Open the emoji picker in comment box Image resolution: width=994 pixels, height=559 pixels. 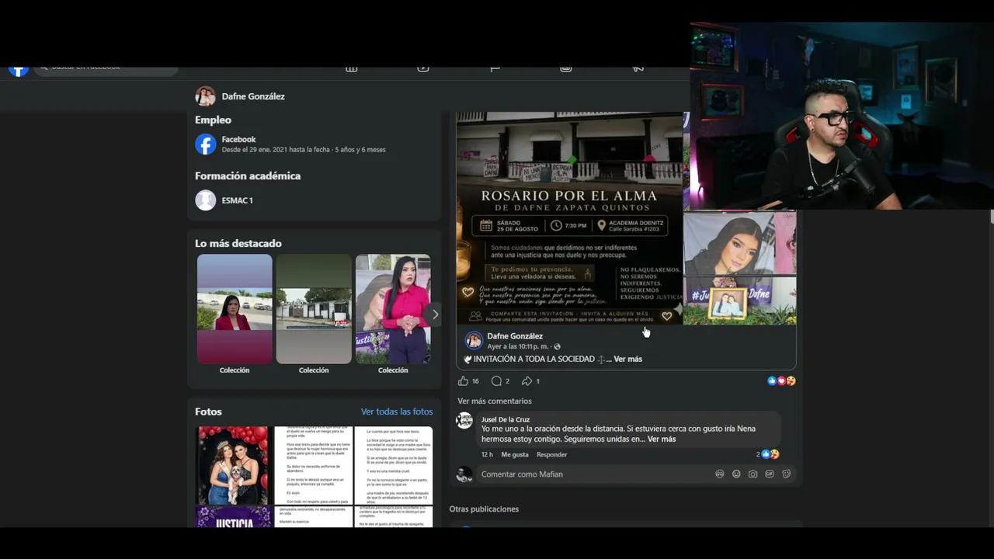(x=736, y=474)
